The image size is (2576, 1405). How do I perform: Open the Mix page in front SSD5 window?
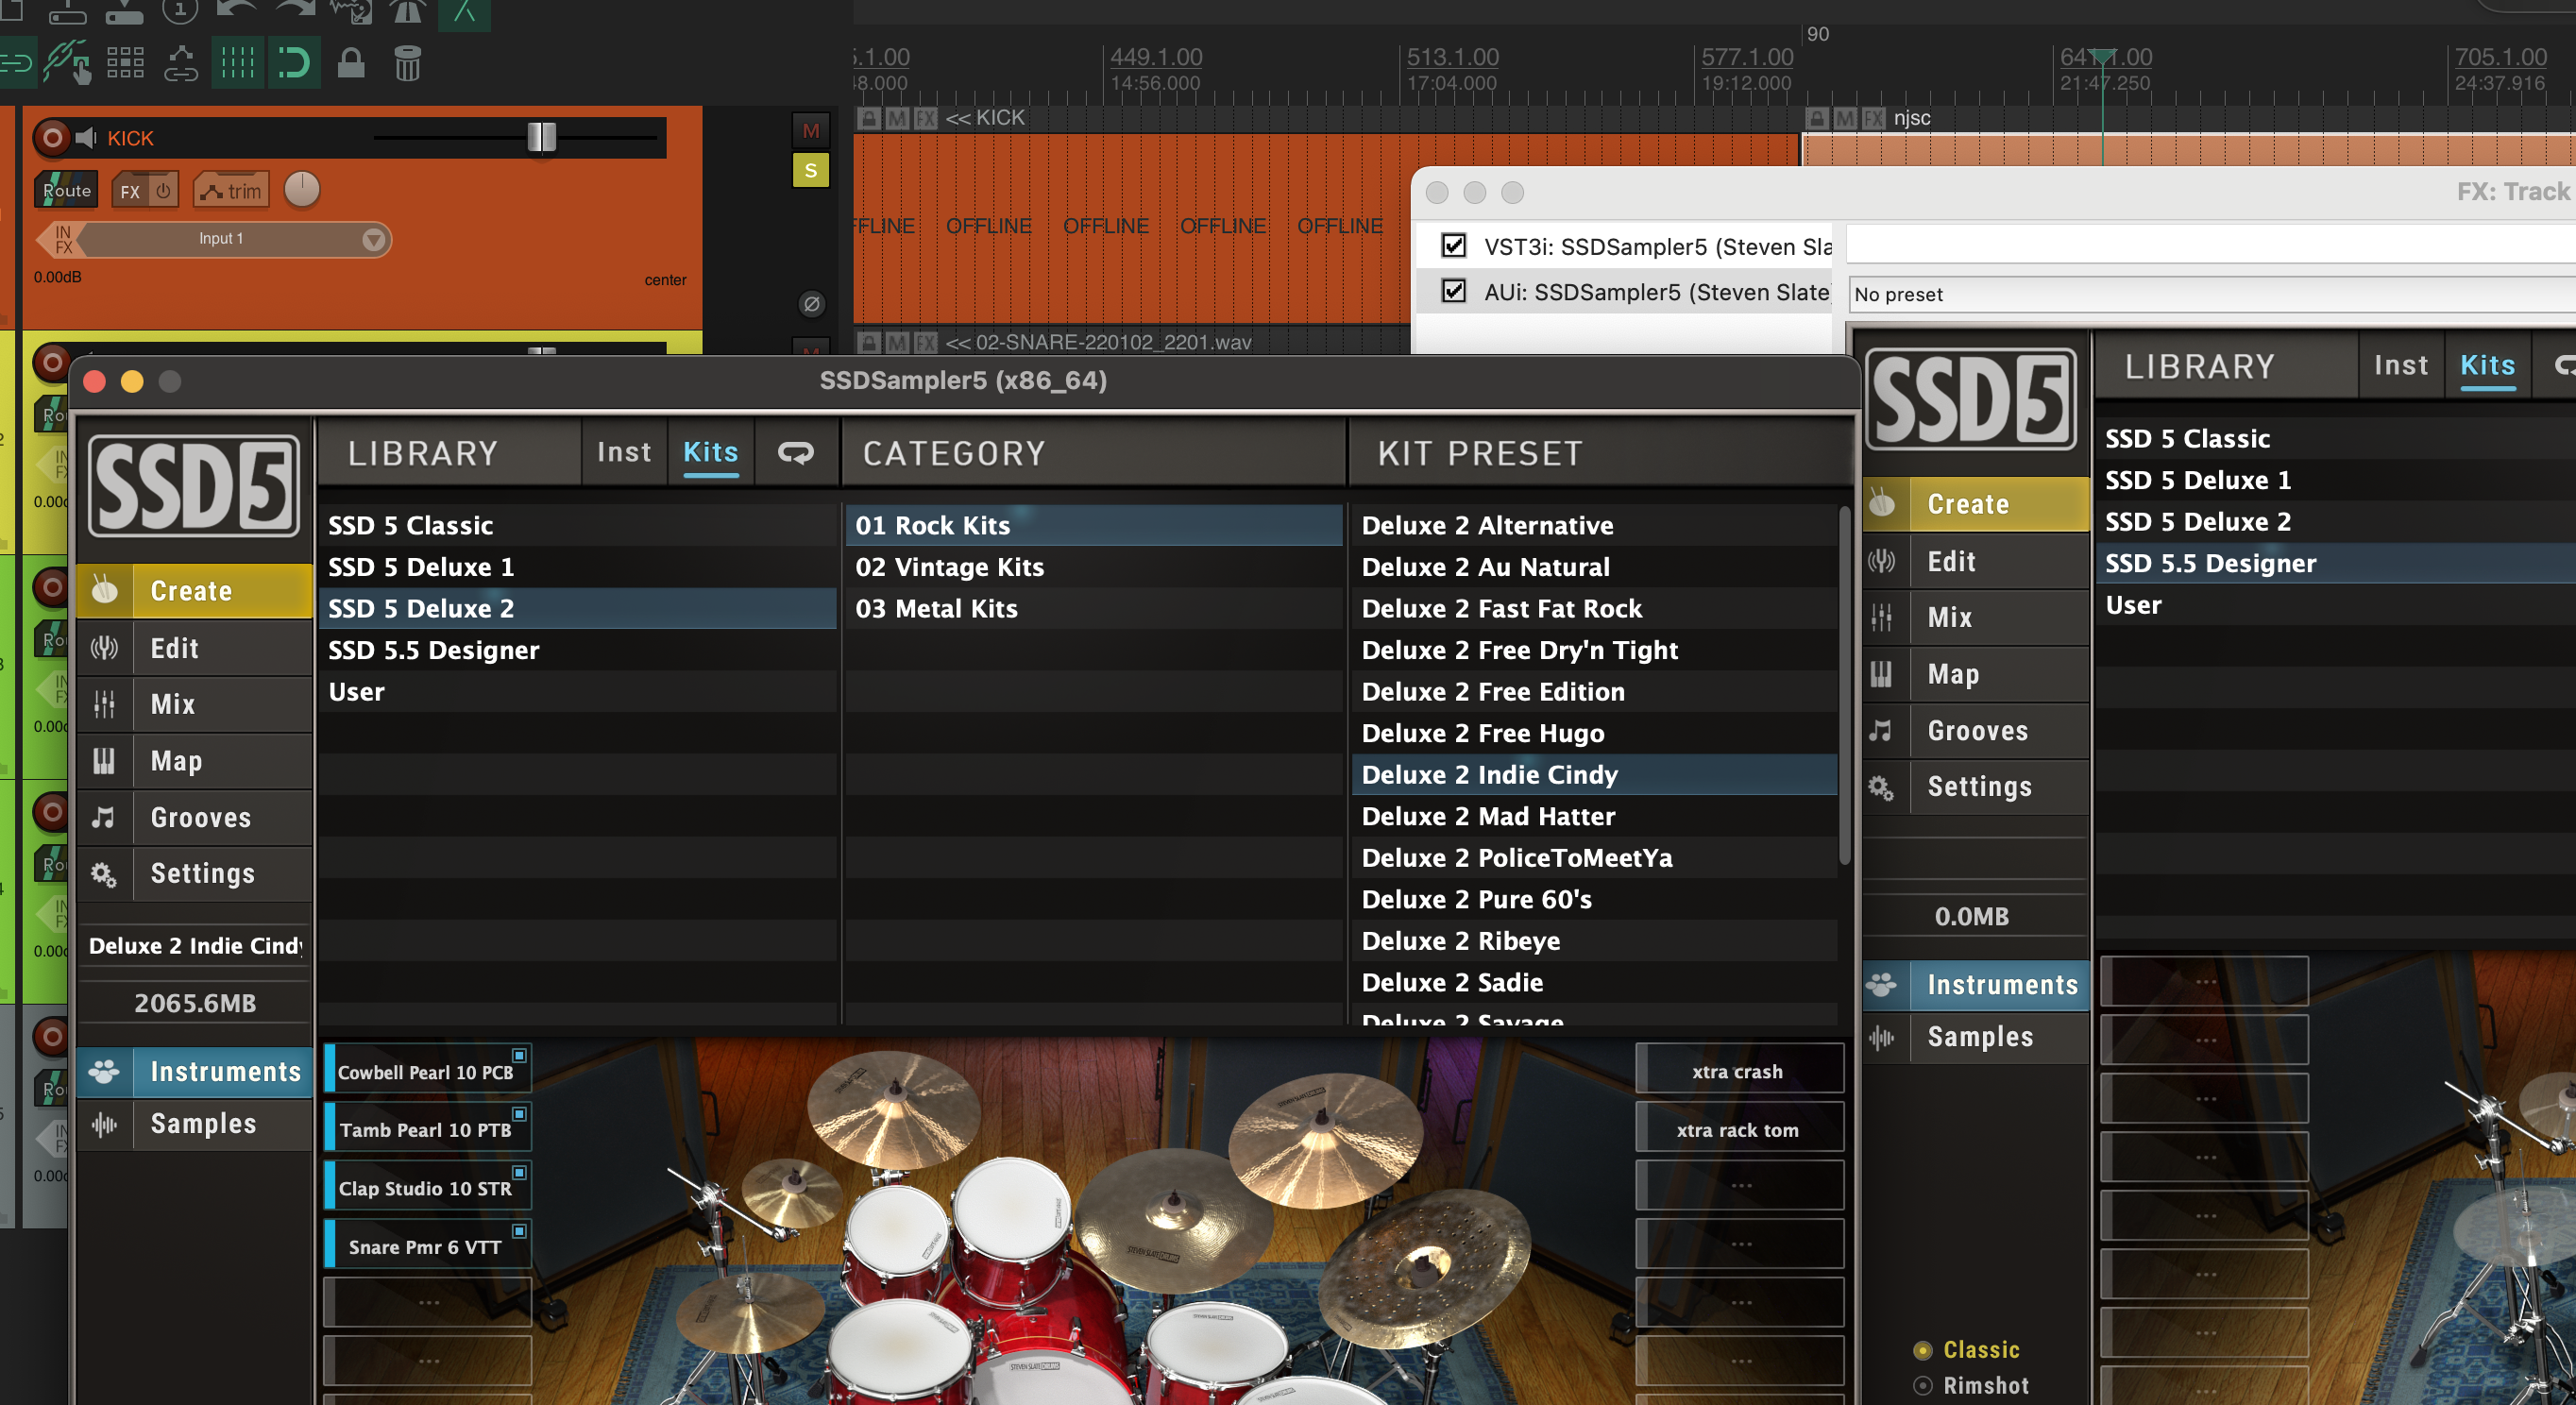[195, 704]
